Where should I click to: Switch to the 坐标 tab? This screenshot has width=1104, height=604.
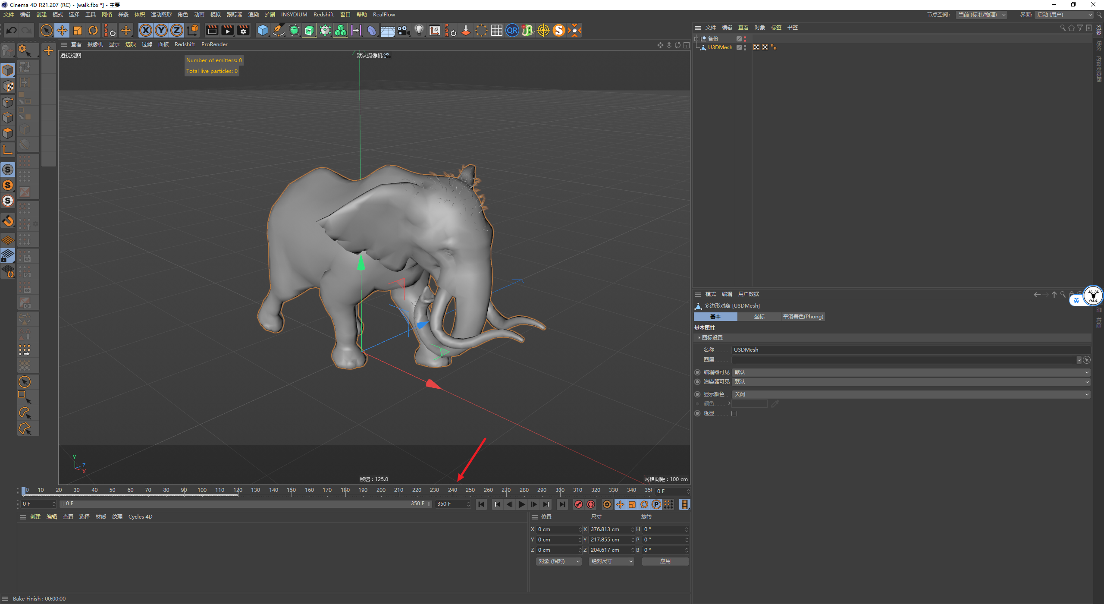coord(759,317)
